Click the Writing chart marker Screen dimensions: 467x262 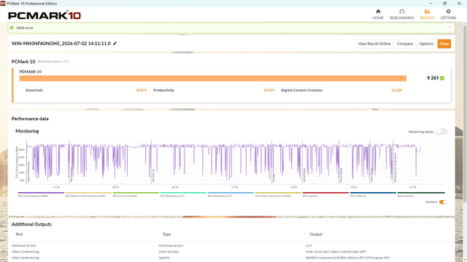point(274,178)
